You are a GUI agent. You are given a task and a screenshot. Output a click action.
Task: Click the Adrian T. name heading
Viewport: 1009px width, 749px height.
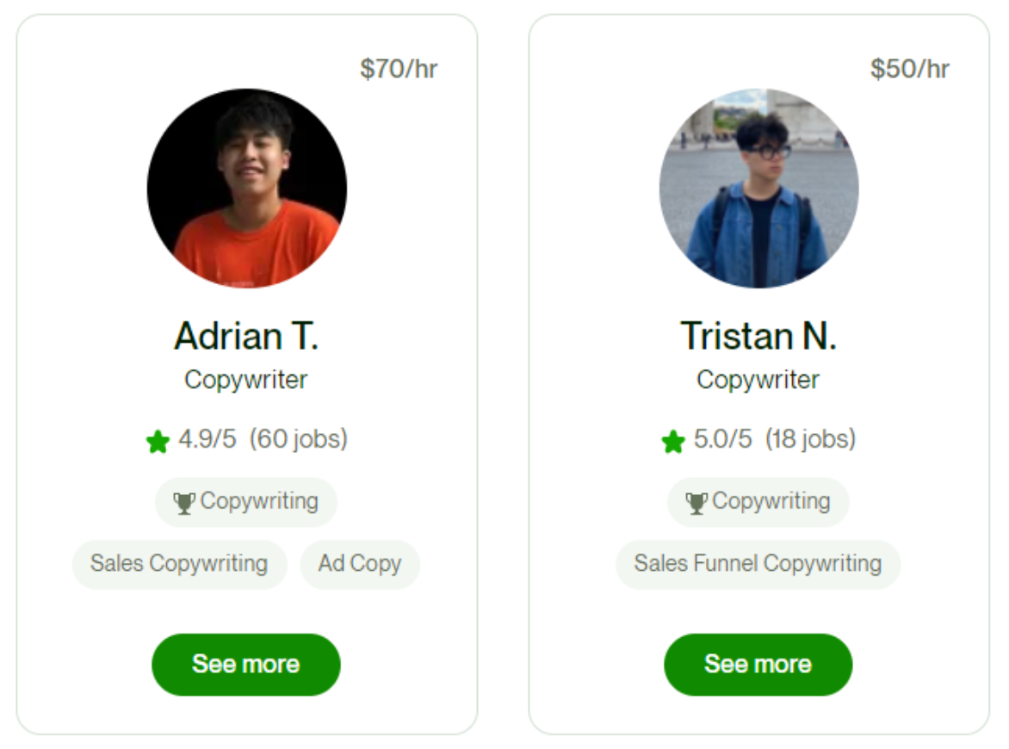coord(246,336)
